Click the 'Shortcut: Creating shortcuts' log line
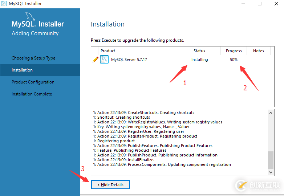 tap(122, 117)
